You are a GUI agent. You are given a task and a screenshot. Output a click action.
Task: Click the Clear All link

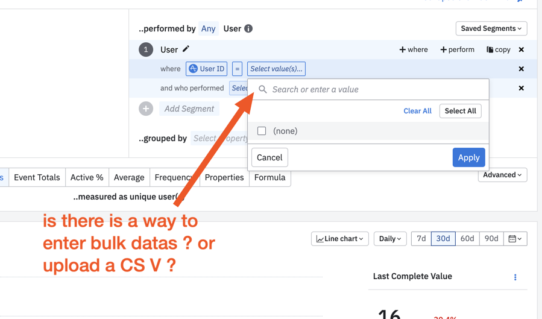coord(418,111)
